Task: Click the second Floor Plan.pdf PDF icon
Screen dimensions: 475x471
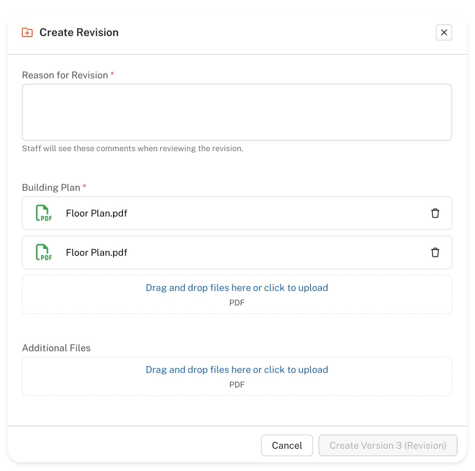Action: (44, 253)
